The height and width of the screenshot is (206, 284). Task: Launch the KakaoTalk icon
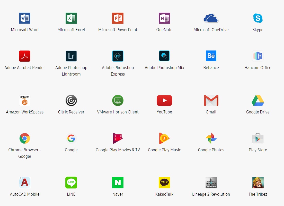coord(164,183)
